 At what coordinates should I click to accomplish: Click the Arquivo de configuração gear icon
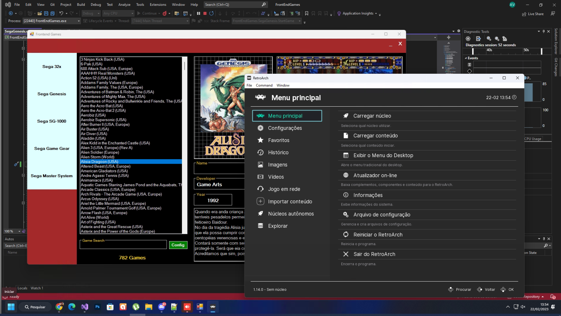pyautogui.click(x=346, y=215)
